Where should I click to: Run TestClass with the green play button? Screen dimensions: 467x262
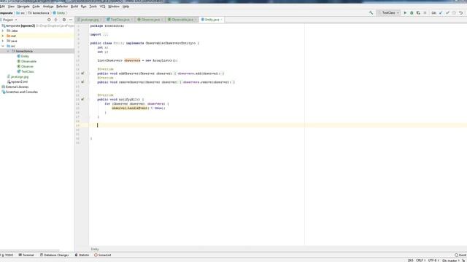pos(405,13)
